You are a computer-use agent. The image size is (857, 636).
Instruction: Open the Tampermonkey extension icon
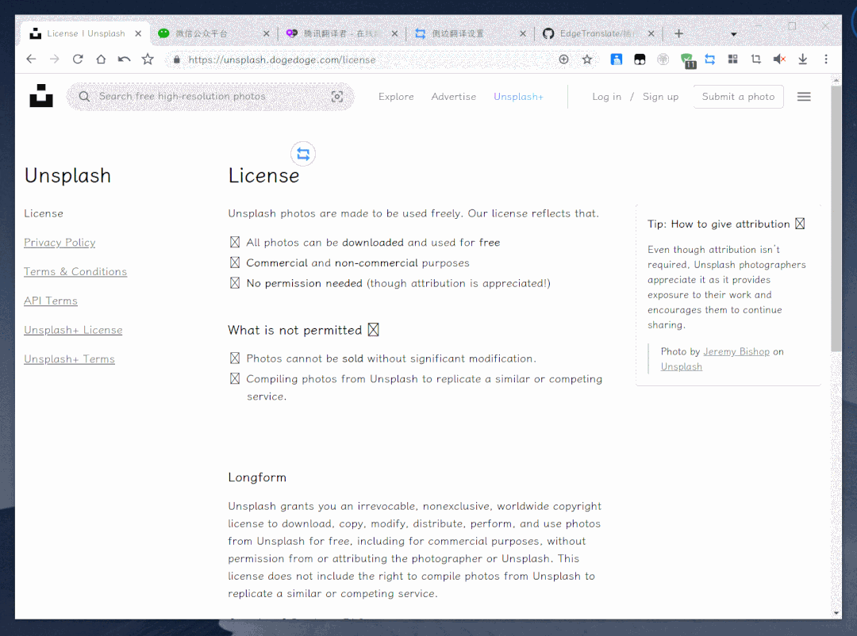tap(640, 59)
